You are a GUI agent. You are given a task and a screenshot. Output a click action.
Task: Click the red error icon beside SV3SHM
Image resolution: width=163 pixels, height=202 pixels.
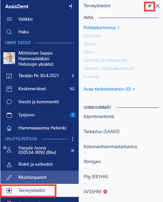point(105,192)
